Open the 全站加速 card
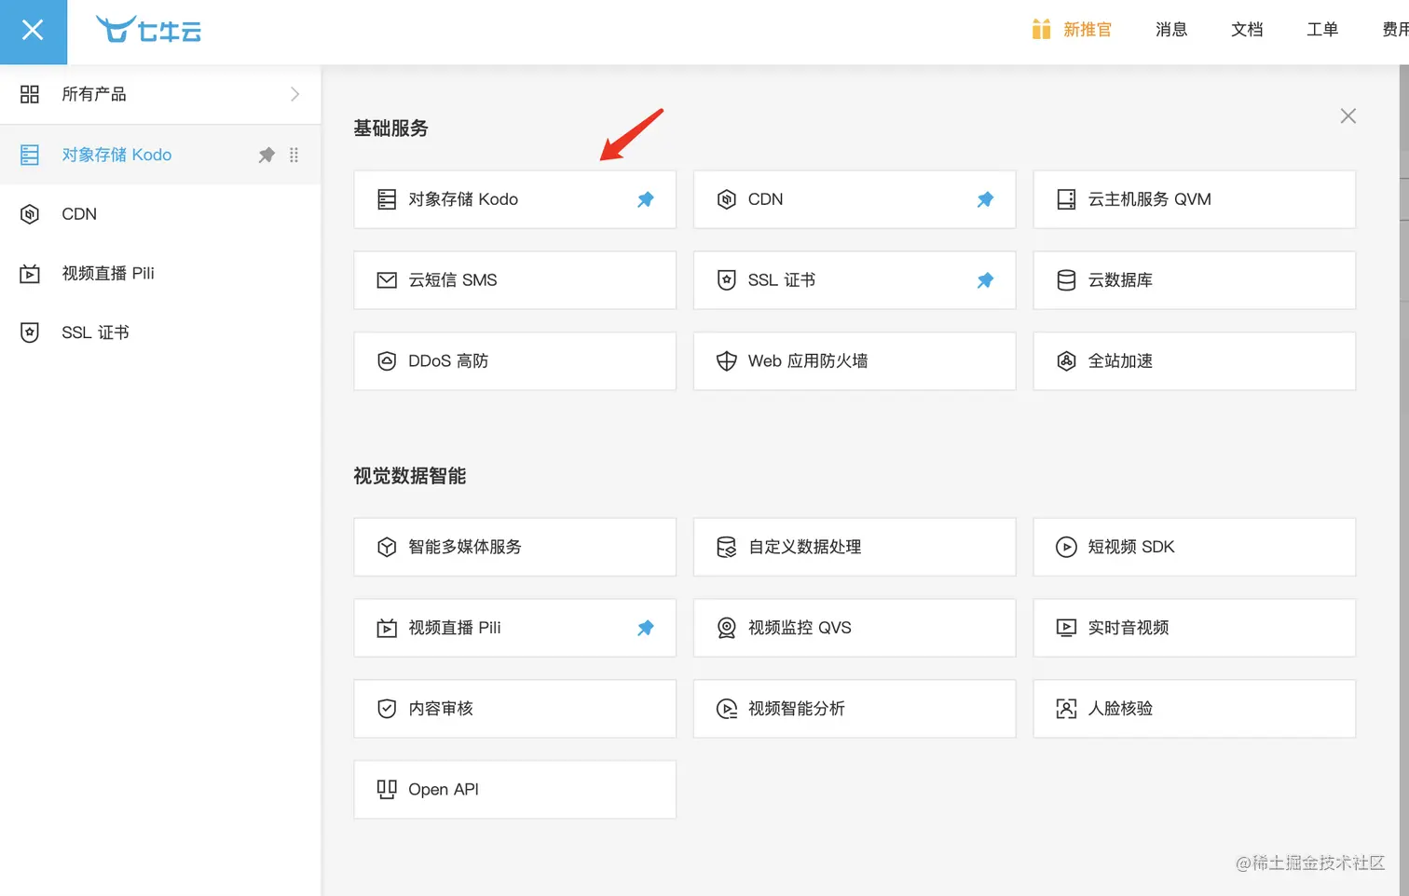The height and width of the screenshot is (896, 1409). tap(1195, 361)
